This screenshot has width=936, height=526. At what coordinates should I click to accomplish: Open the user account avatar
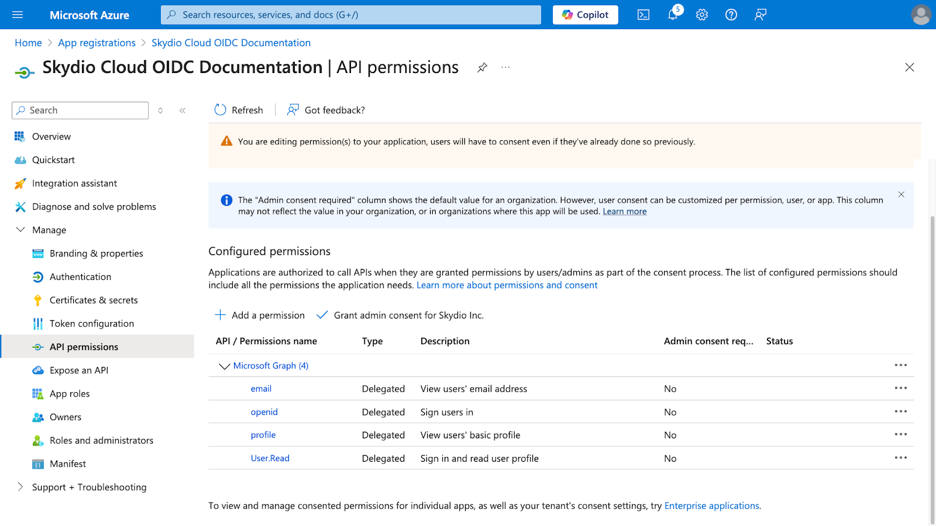921,15
